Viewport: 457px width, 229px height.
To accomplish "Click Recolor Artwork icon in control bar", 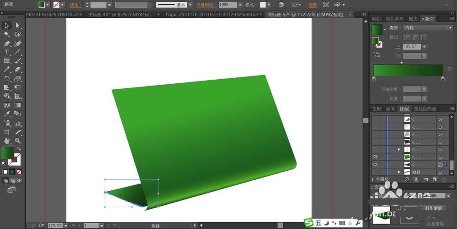I will click(x=281, y=5).
